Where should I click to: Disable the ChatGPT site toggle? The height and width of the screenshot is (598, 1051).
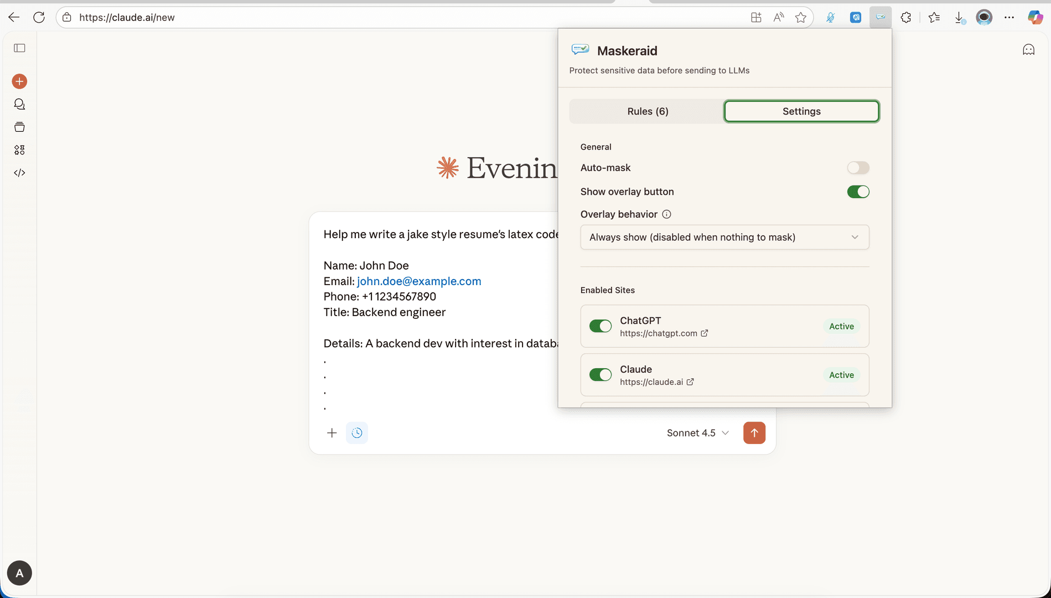tap(600, 326)
